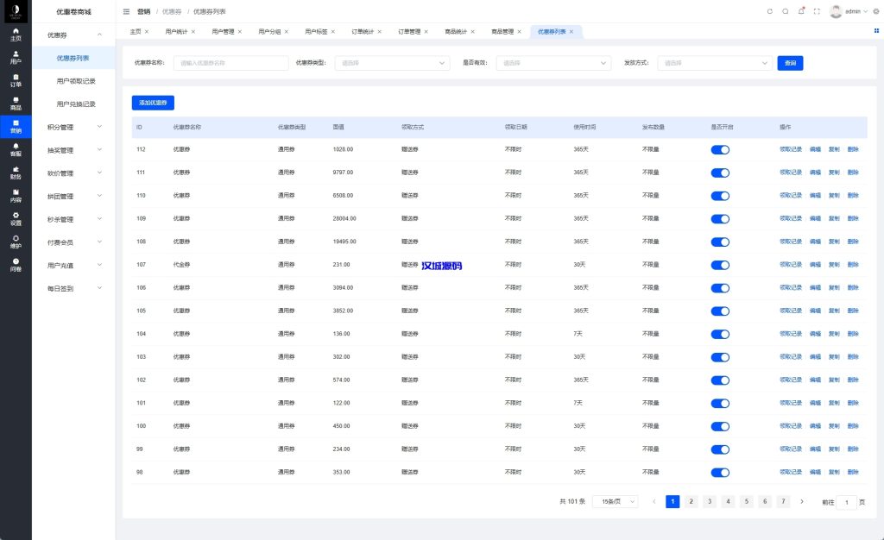Viewport: 884px width, 540px height.
Task: Click the 添加优惠券 button
Action: click(x=153, y=103)
